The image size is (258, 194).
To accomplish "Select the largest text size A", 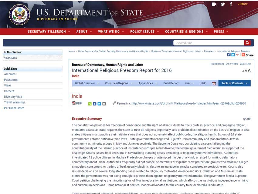I will pyautogui.click(x=249, y=71).
